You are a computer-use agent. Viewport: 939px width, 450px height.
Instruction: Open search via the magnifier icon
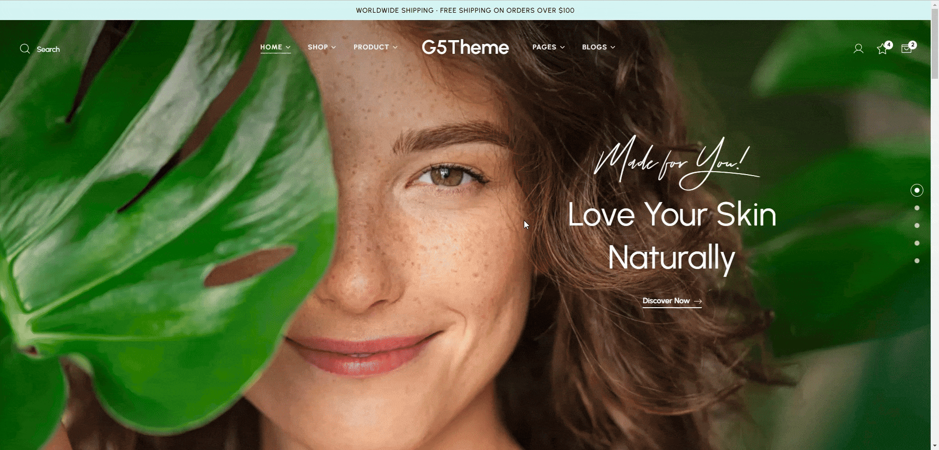coord(25,49)
